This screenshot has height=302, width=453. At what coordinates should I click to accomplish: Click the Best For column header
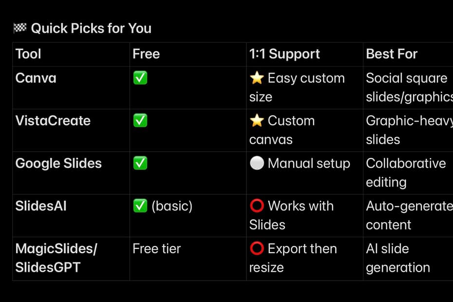point(392,54)
